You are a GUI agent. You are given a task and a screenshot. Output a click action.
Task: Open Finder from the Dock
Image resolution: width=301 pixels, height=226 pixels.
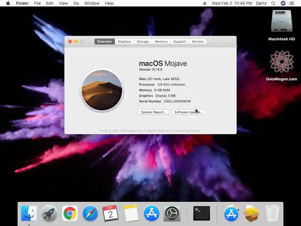29,213
